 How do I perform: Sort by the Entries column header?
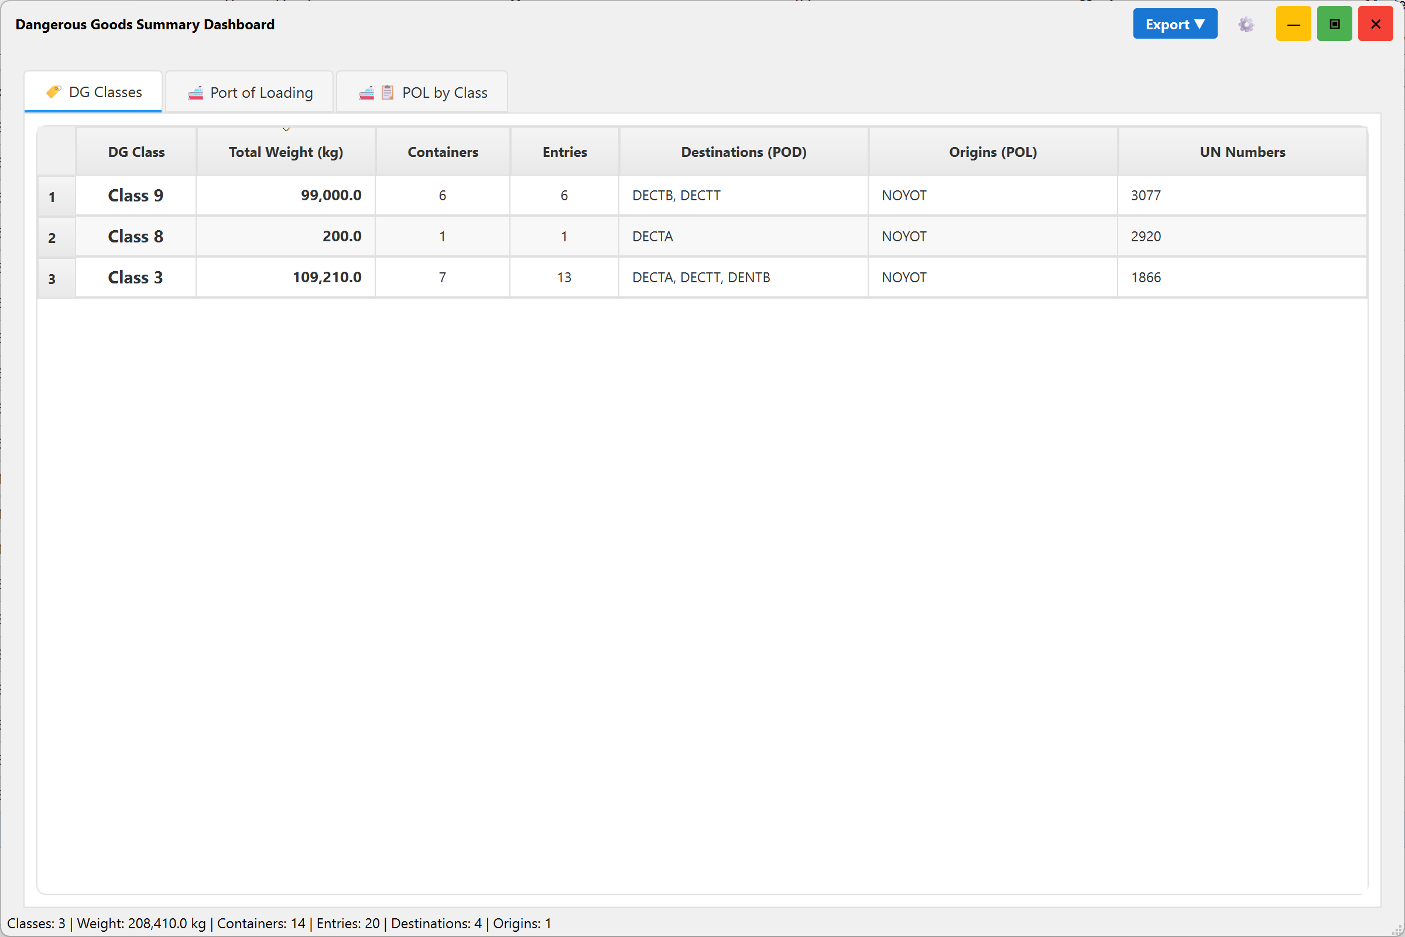tap(564, 152)
